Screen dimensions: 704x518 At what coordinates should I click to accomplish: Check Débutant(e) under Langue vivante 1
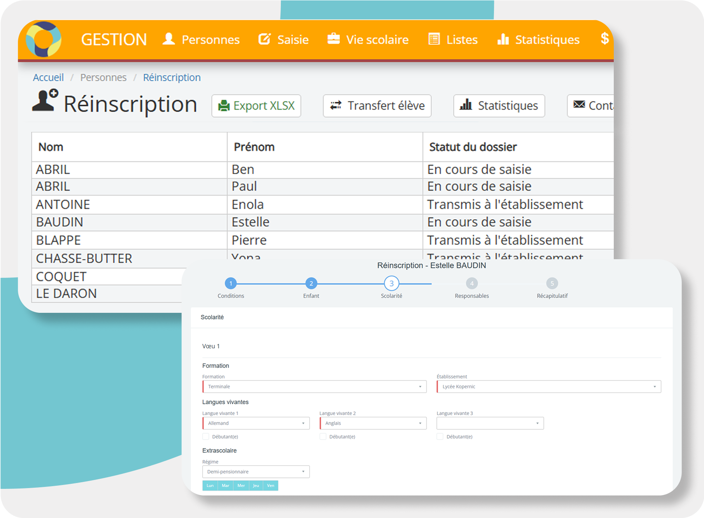pos(206,436)
